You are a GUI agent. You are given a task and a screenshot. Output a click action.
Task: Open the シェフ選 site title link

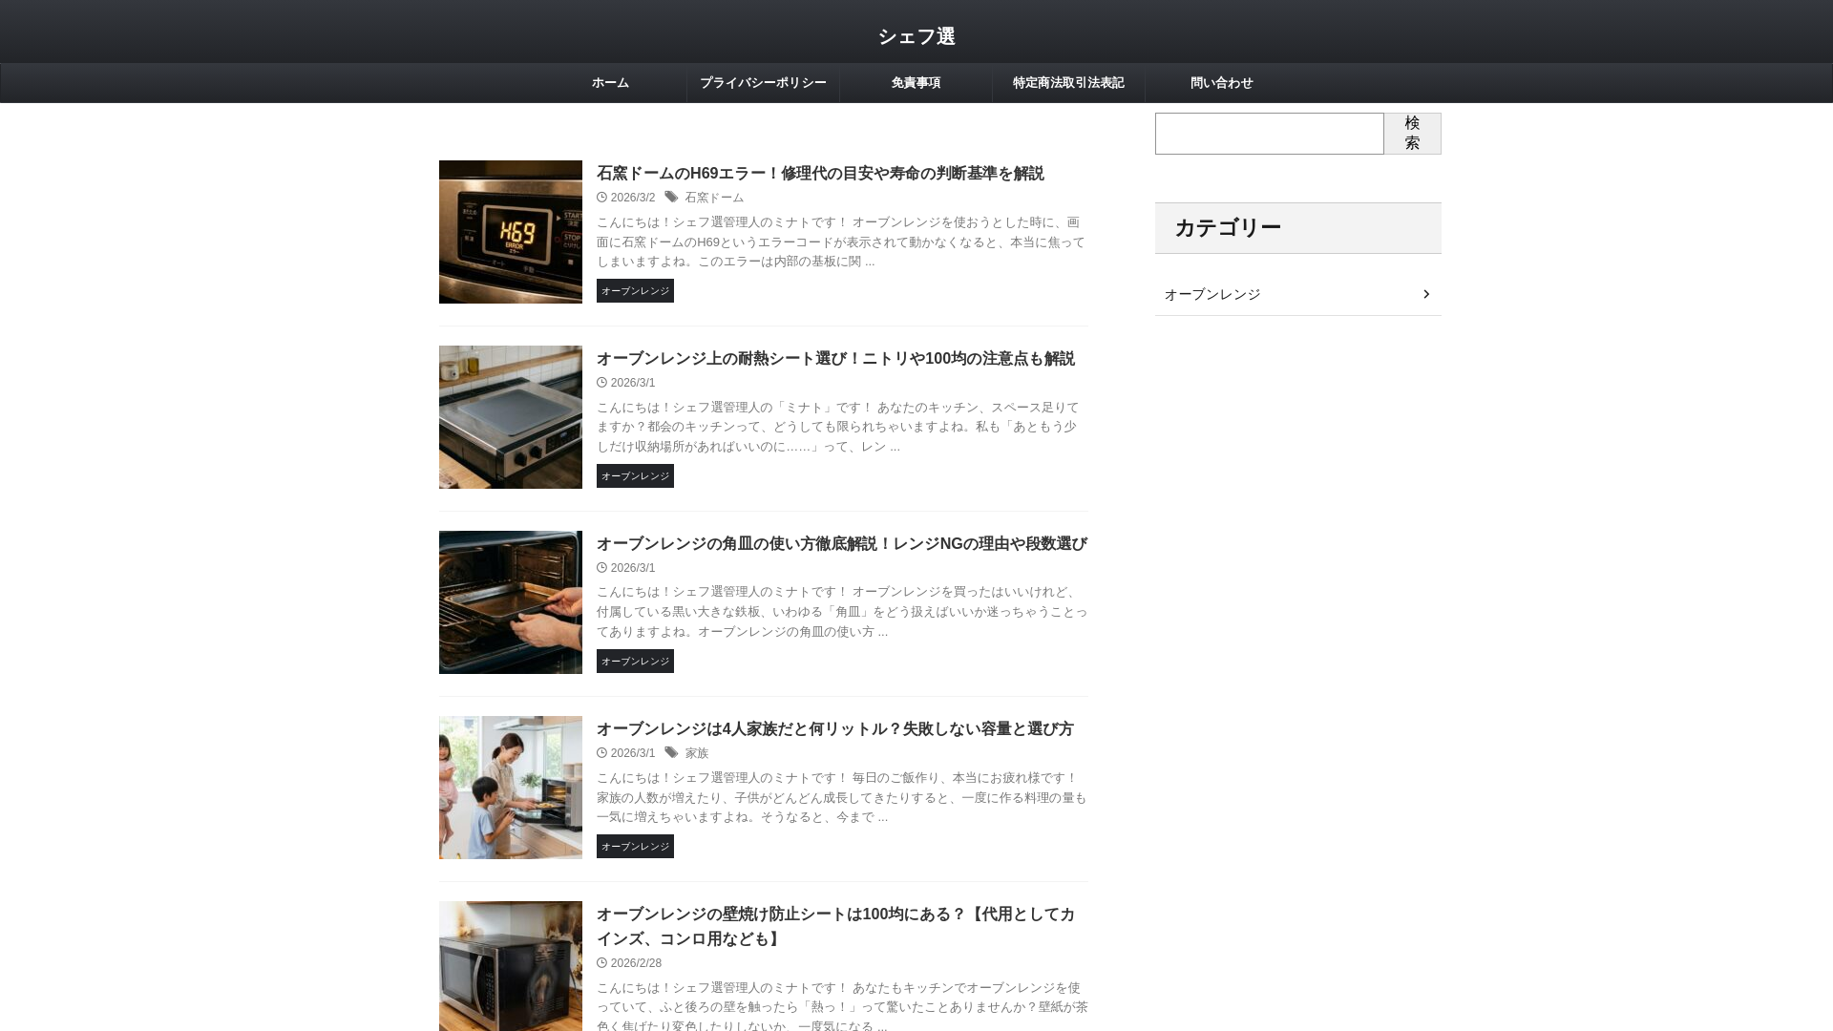pyautogui.click(x=916, y=36)
